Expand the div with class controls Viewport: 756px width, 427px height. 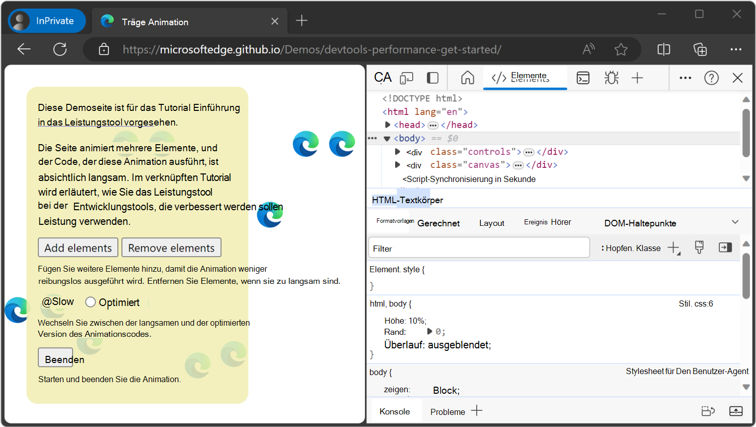coord(397,151)
